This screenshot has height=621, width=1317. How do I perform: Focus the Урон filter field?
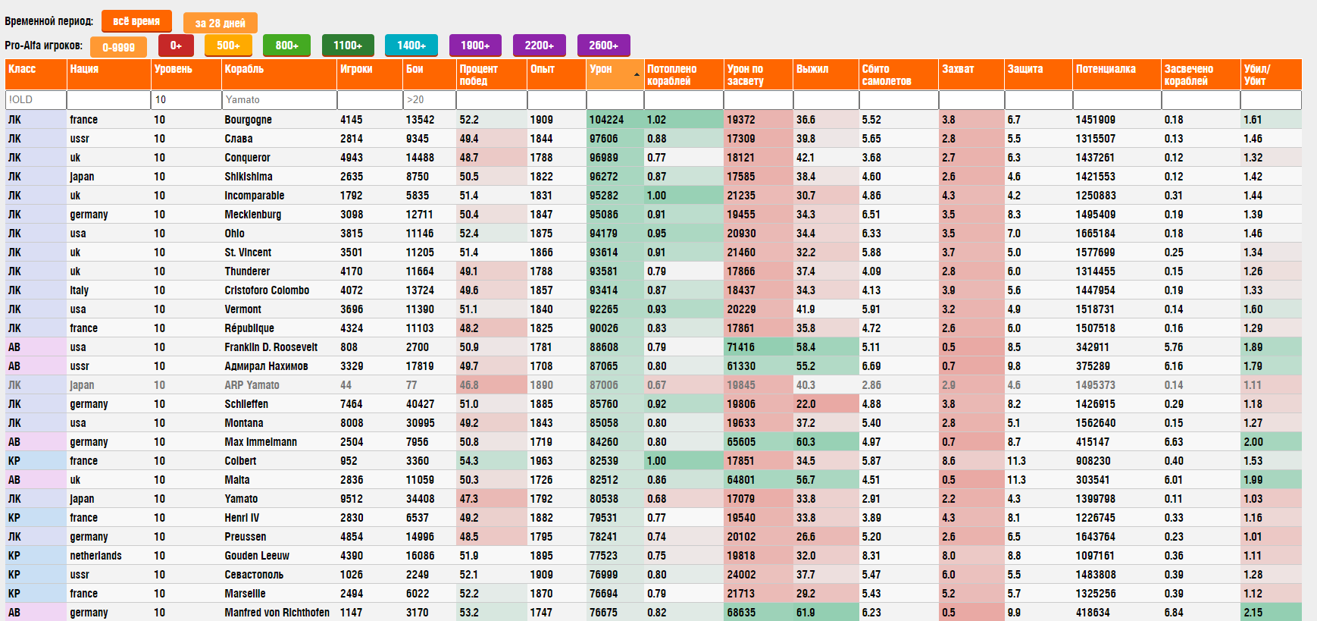pyautogui.click(x=615, y=99)
